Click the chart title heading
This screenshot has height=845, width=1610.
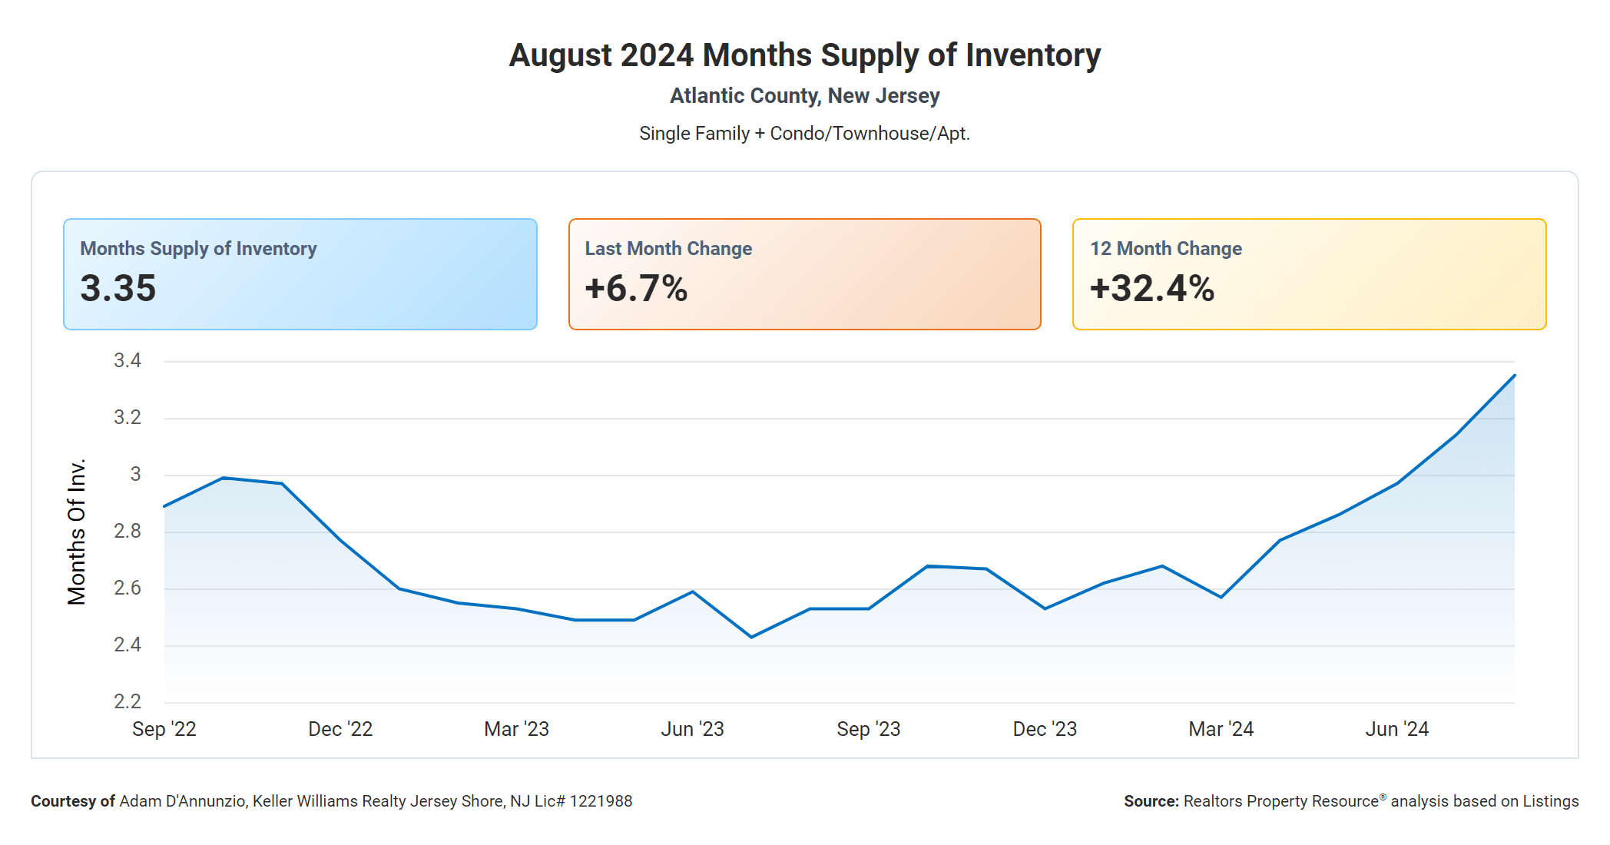804,55
